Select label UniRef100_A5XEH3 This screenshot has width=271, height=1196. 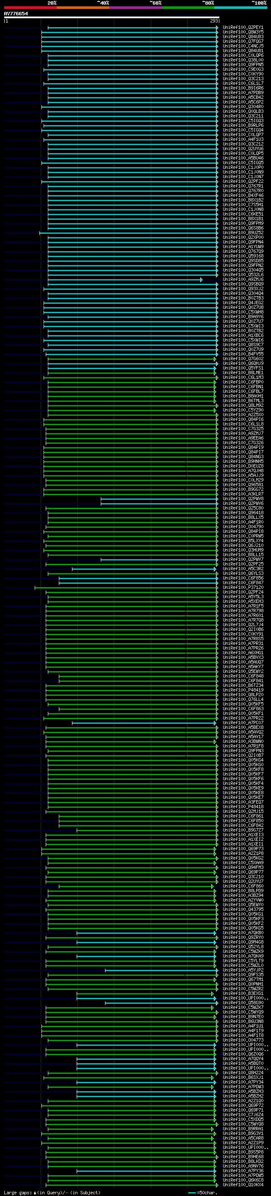[x=243, y=602]
